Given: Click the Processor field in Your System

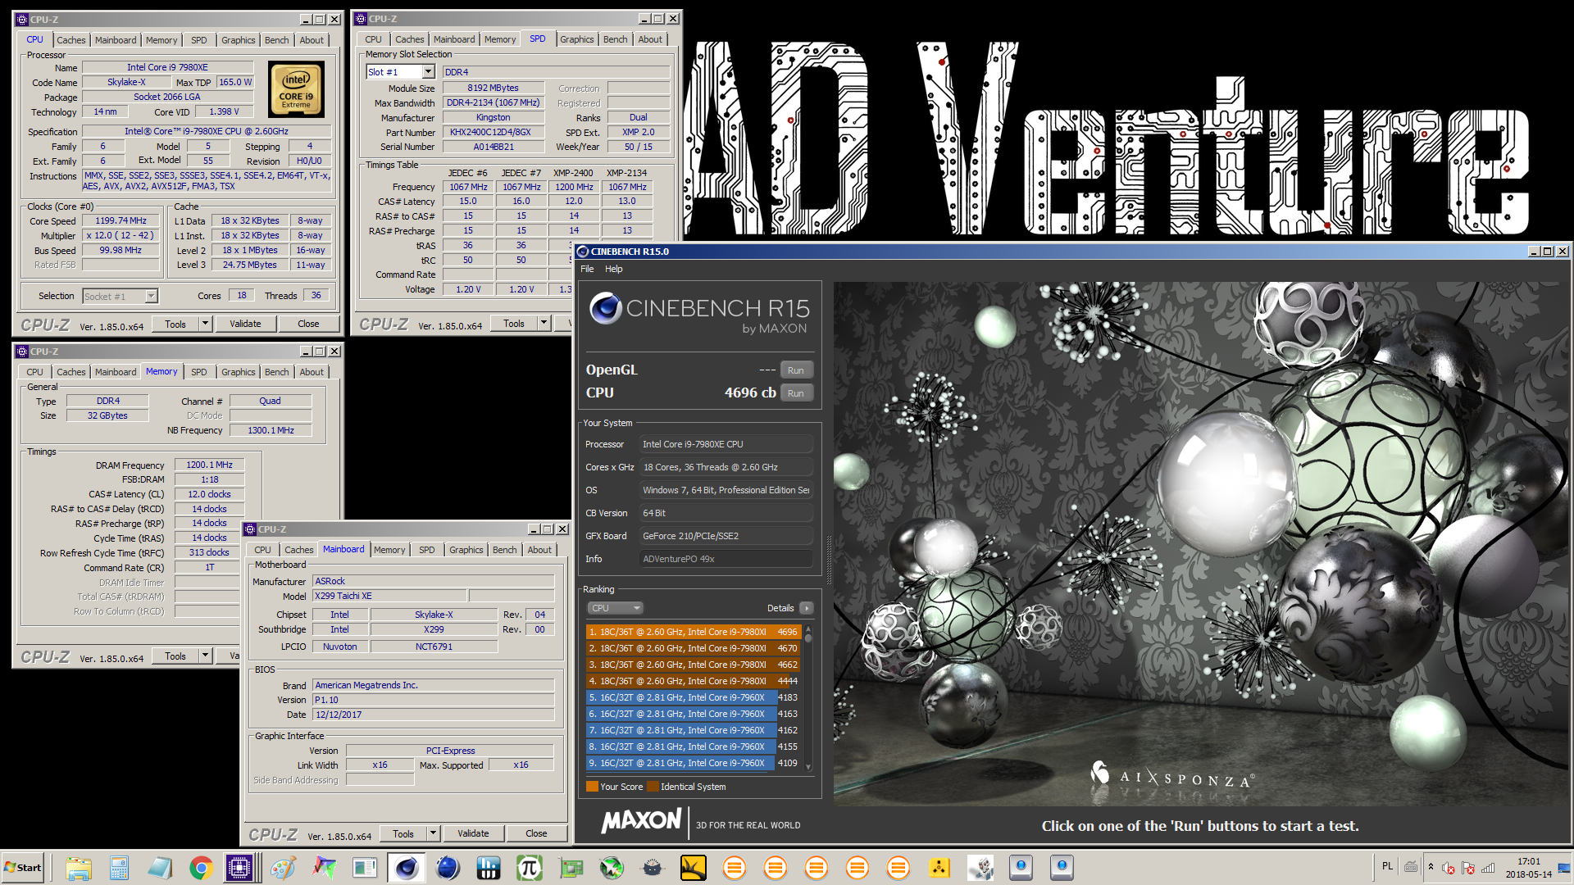Looking at the screenshot, I should click(x=726, y=444).
